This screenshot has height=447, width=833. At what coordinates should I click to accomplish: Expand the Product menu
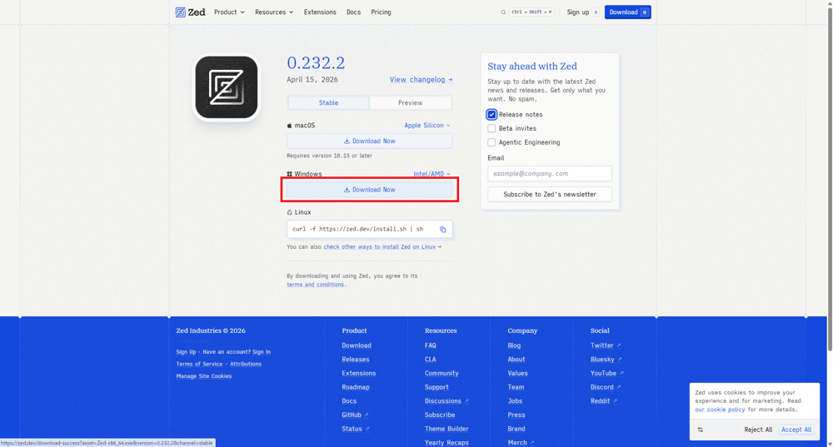pos(229,12)
